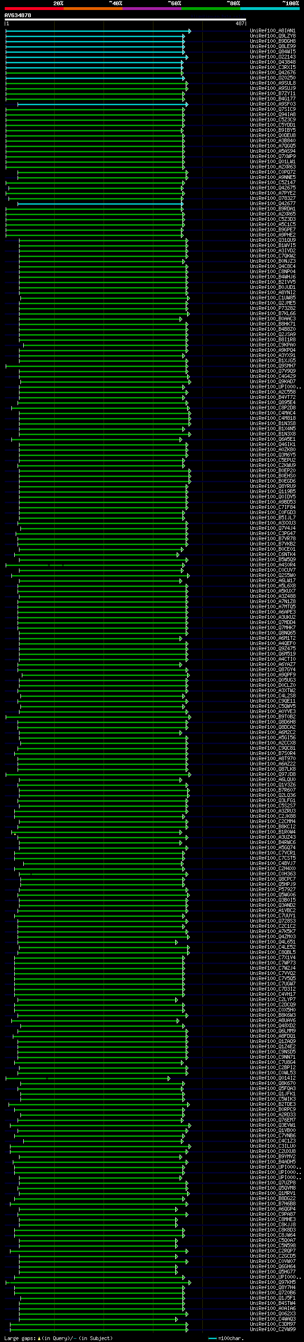Viewport: 304px width, 1342px height.
Task: Select UniRef100_Q8YRU9 label
Action: 273,486
